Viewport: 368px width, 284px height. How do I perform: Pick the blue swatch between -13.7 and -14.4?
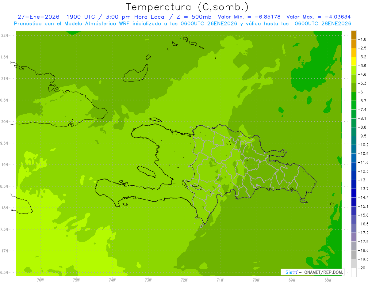pyautogui.click(x=354, y=193)
